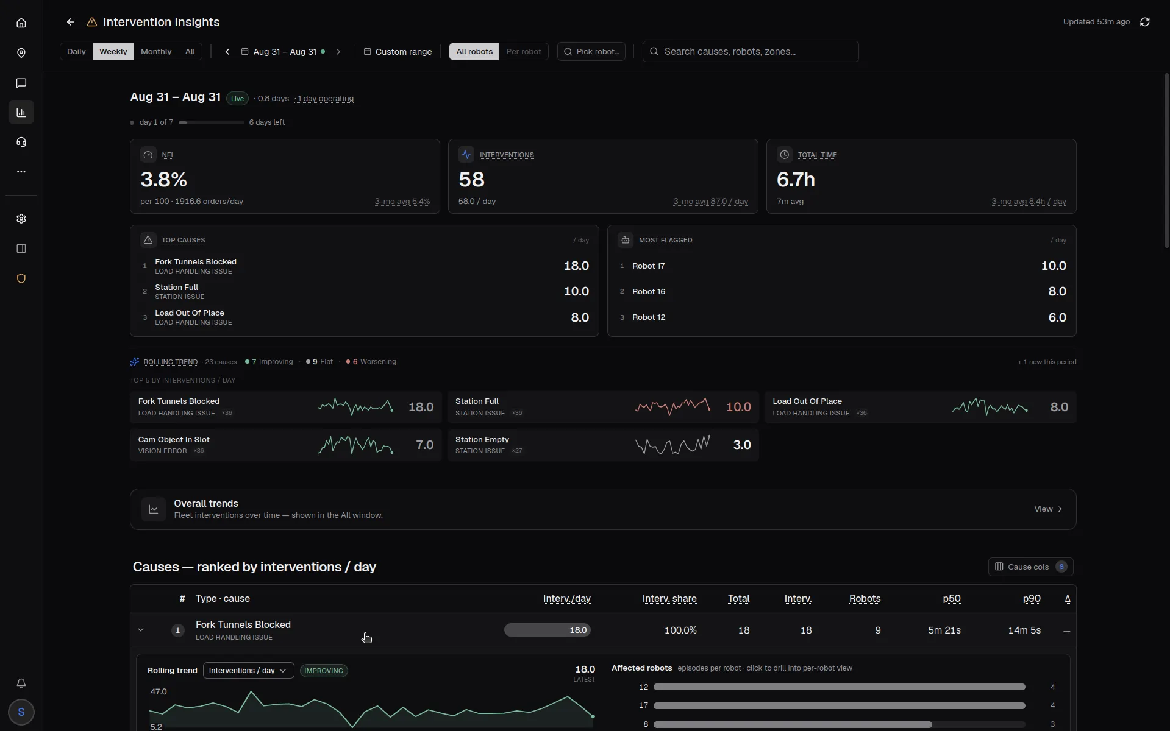The height and width of the screenshot is (731, 1170).
Task: Click the Interventions pulse icon
Action: click(x=466, y=155)
